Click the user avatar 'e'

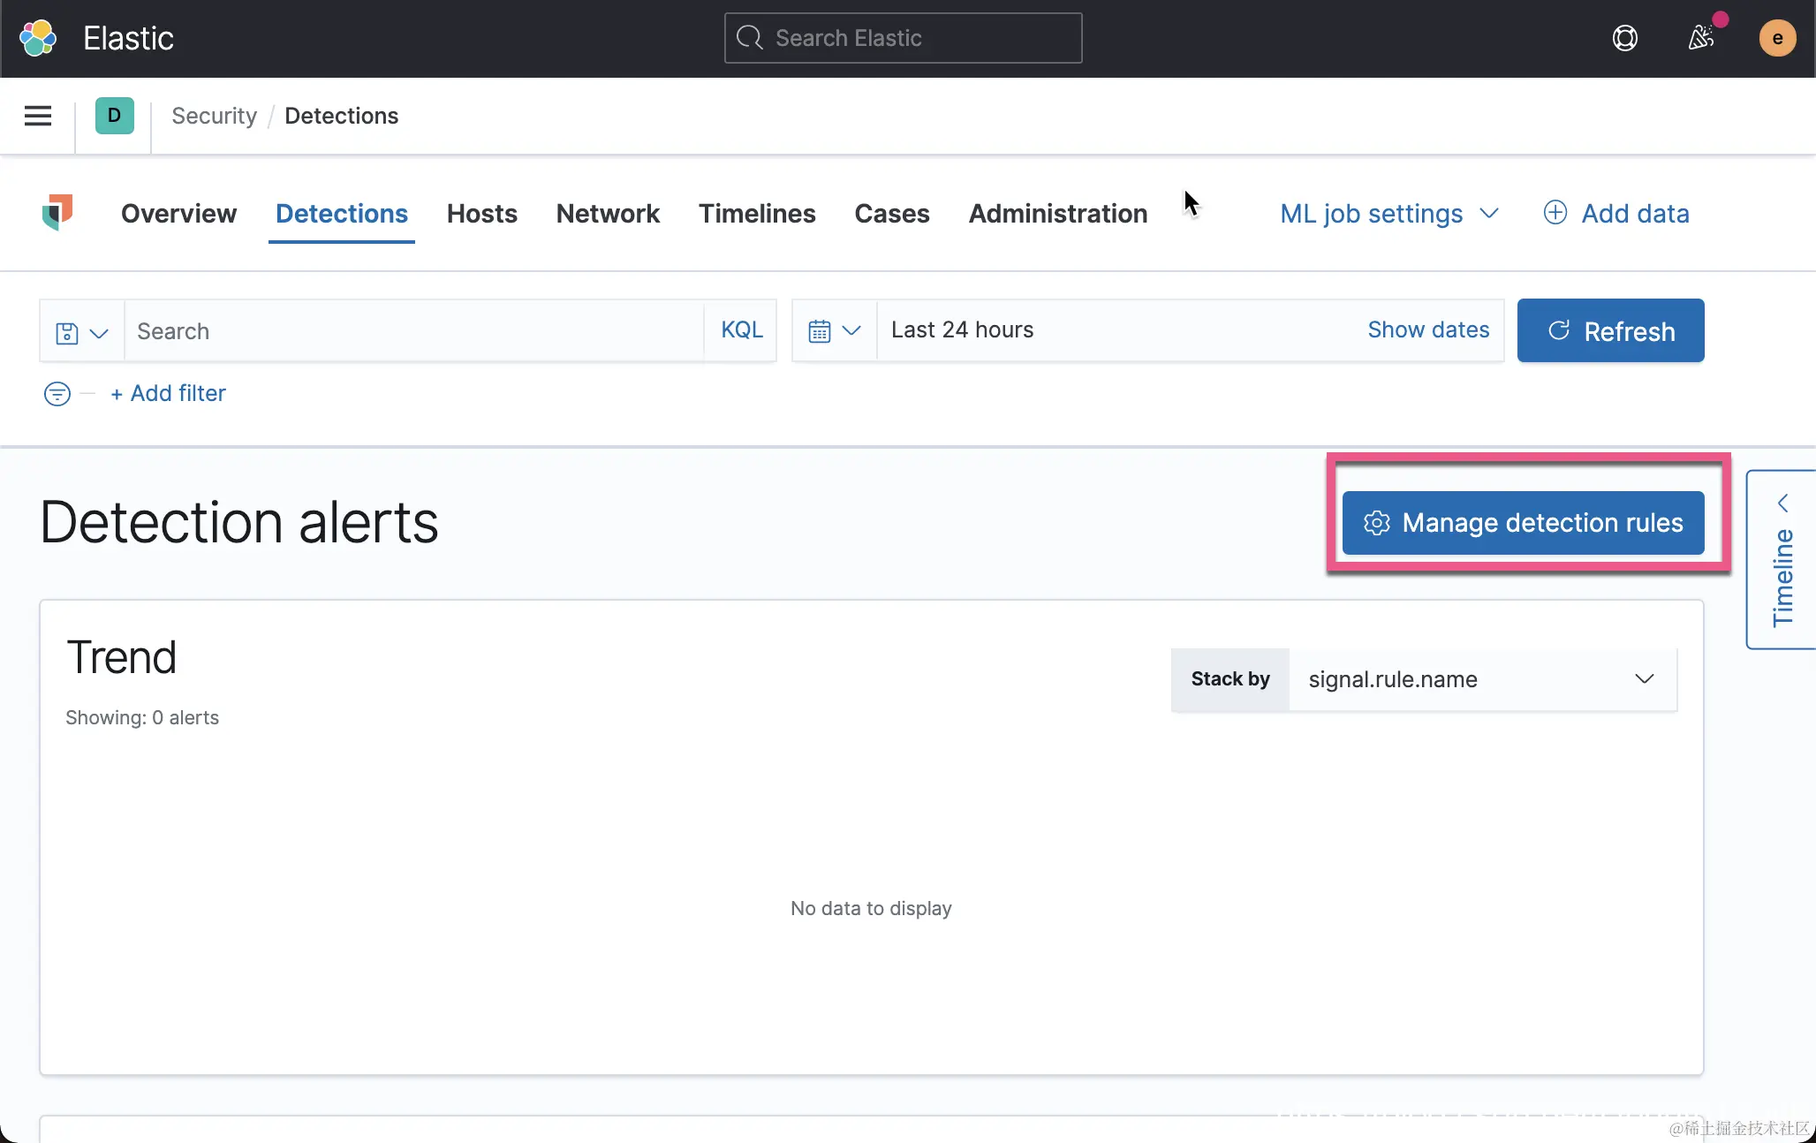click(1776, 38)
